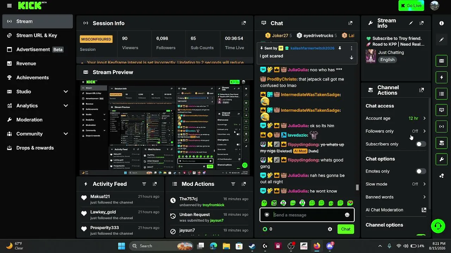
Task: Open the info icon in right rail
Action: click(x=441, y=23)
